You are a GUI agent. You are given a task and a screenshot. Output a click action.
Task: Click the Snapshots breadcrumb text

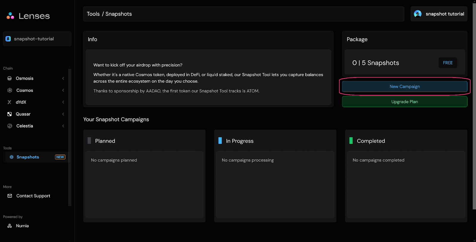[x=118, y=14]
